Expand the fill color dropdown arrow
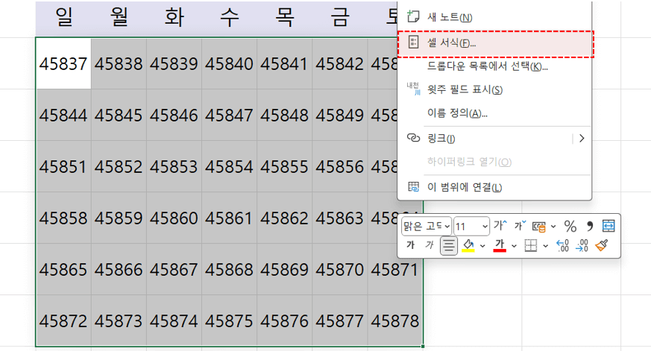This screenshot has width=651, height=351. [482, 245]
